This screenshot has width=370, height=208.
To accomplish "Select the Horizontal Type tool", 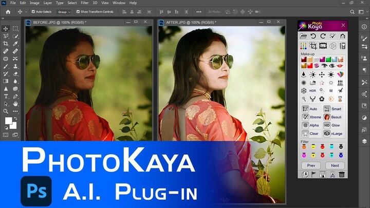I will 6,97.
